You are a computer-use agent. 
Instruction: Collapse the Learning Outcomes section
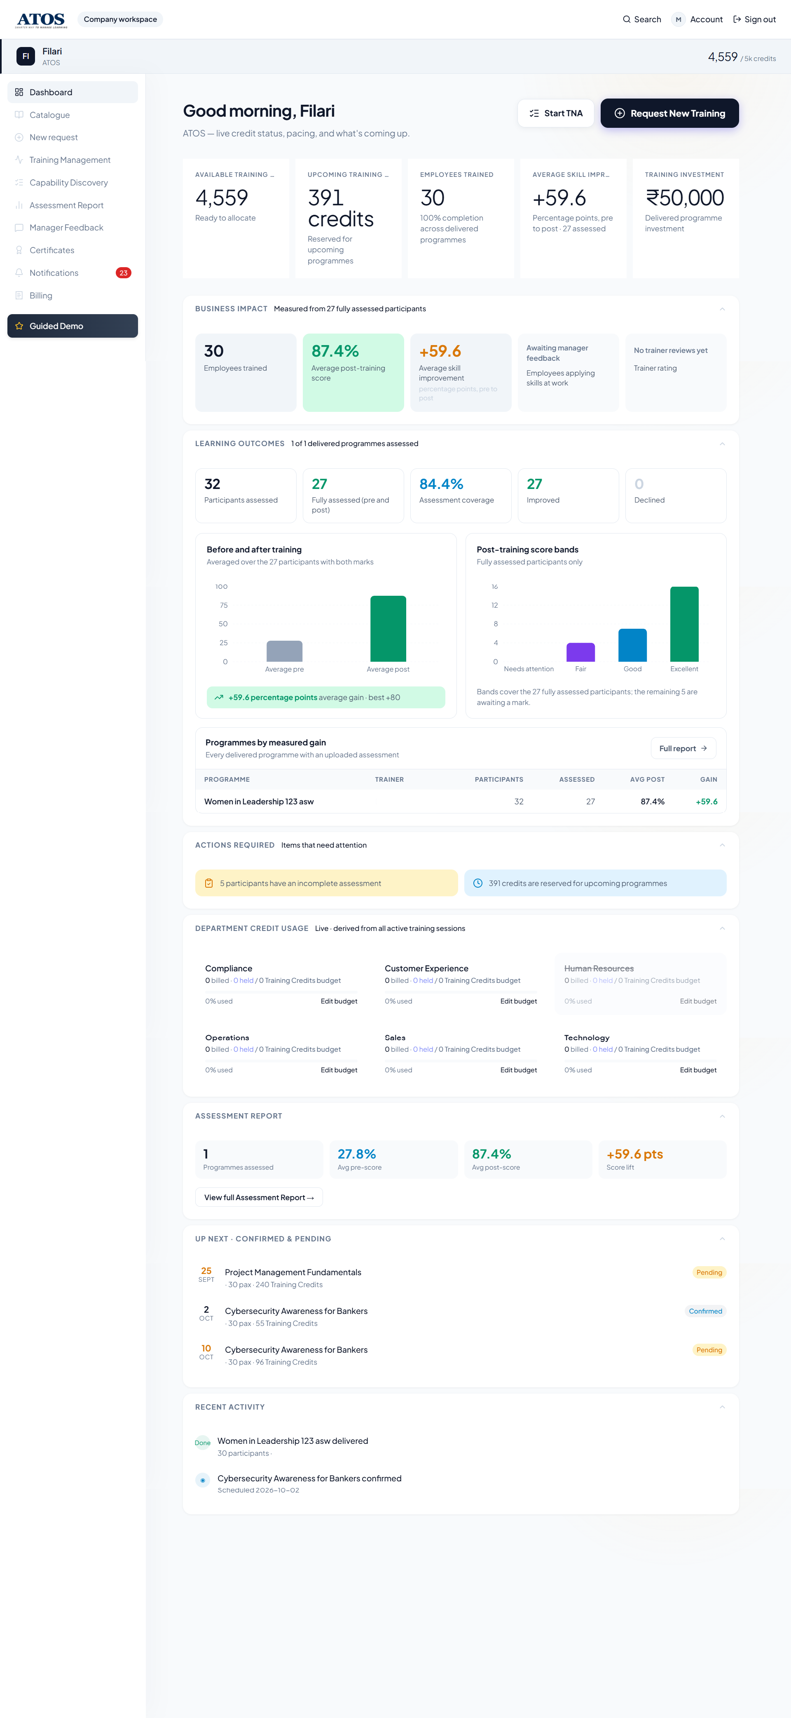[722, 444]
